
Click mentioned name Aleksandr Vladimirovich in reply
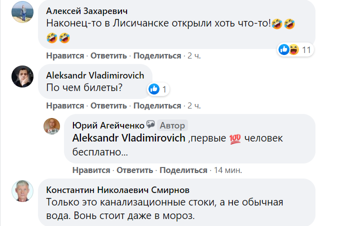point(129,138)
